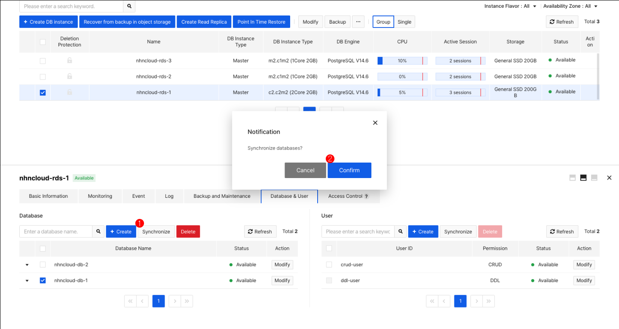Refresh the instance list at top

(562, 22)
